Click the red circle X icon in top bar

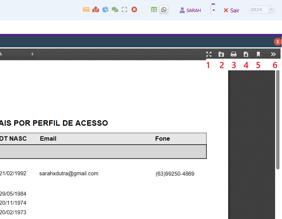pos(134,10)
